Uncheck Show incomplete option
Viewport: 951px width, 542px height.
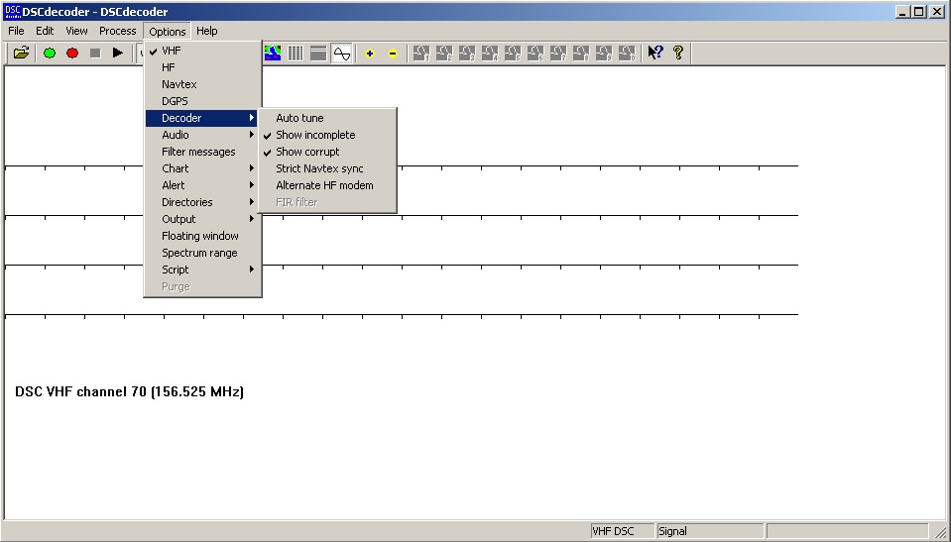pos(327,135)
